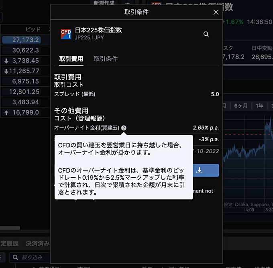Click the instrument search magnifier icon

206,34
